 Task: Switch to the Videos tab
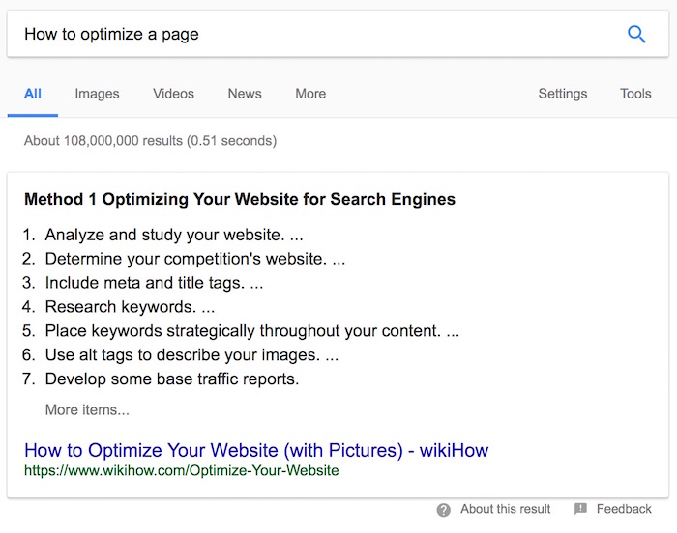tap(173, 94)
